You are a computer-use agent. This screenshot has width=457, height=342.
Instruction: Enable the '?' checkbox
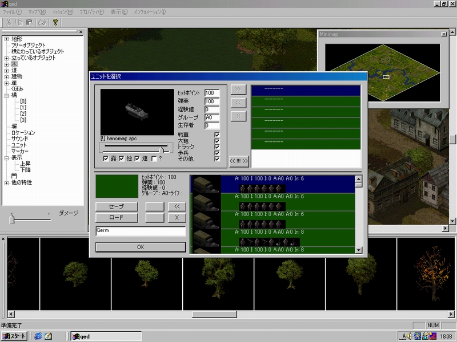(154, 158)
